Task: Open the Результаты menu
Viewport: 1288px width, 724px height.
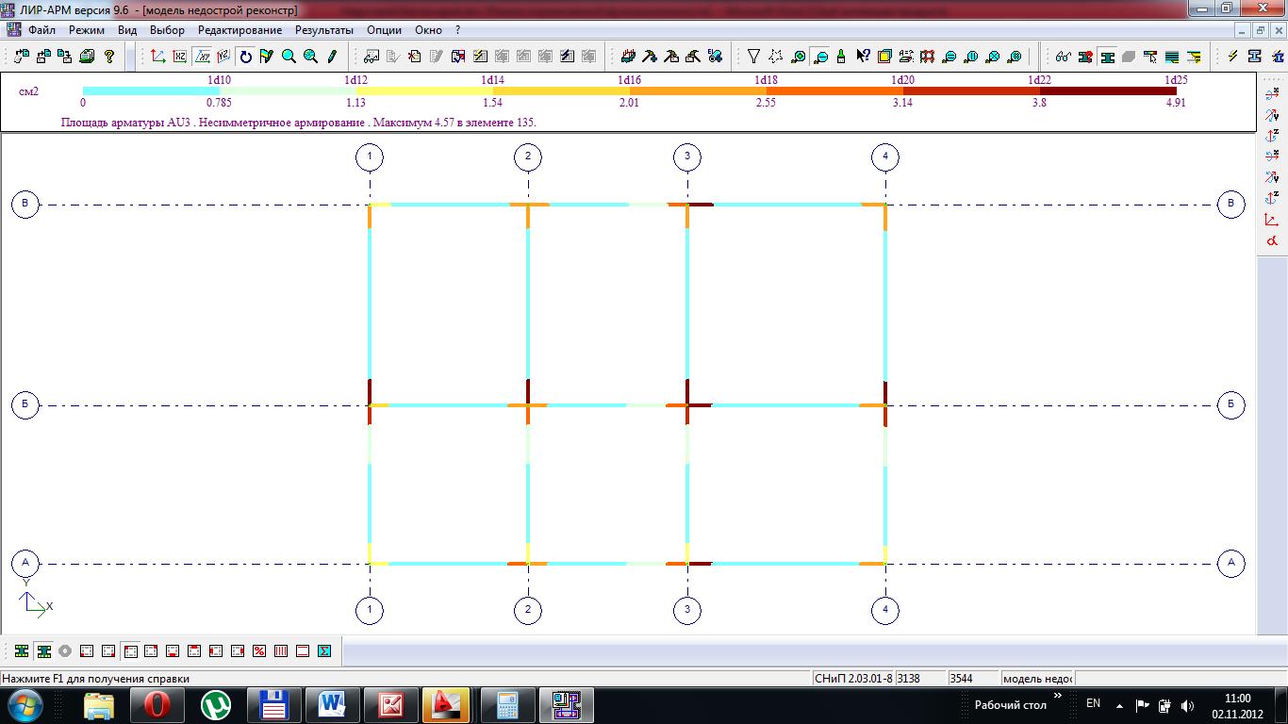Action: (x=324, y=30)
